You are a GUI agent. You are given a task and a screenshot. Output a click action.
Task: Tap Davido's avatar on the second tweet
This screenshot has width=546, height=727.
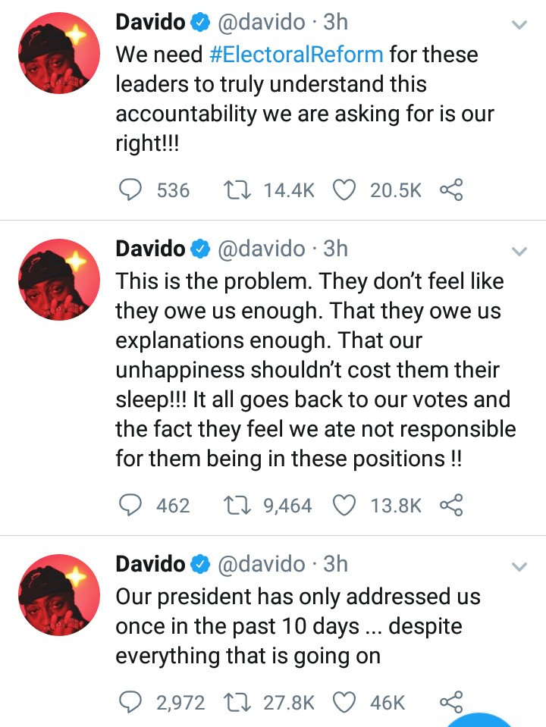coord(59,283)
